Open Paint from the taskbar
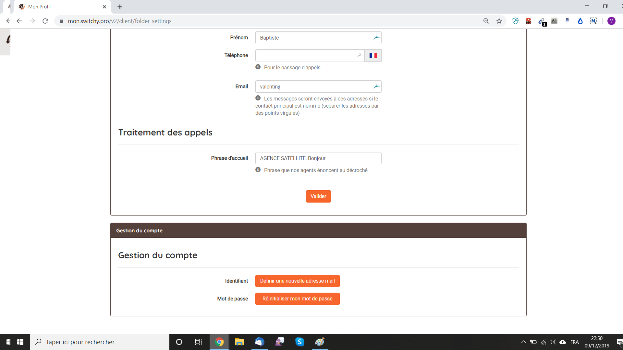This screenshot has width=623, height=350. pyautogui.click(x=320, y=342)
